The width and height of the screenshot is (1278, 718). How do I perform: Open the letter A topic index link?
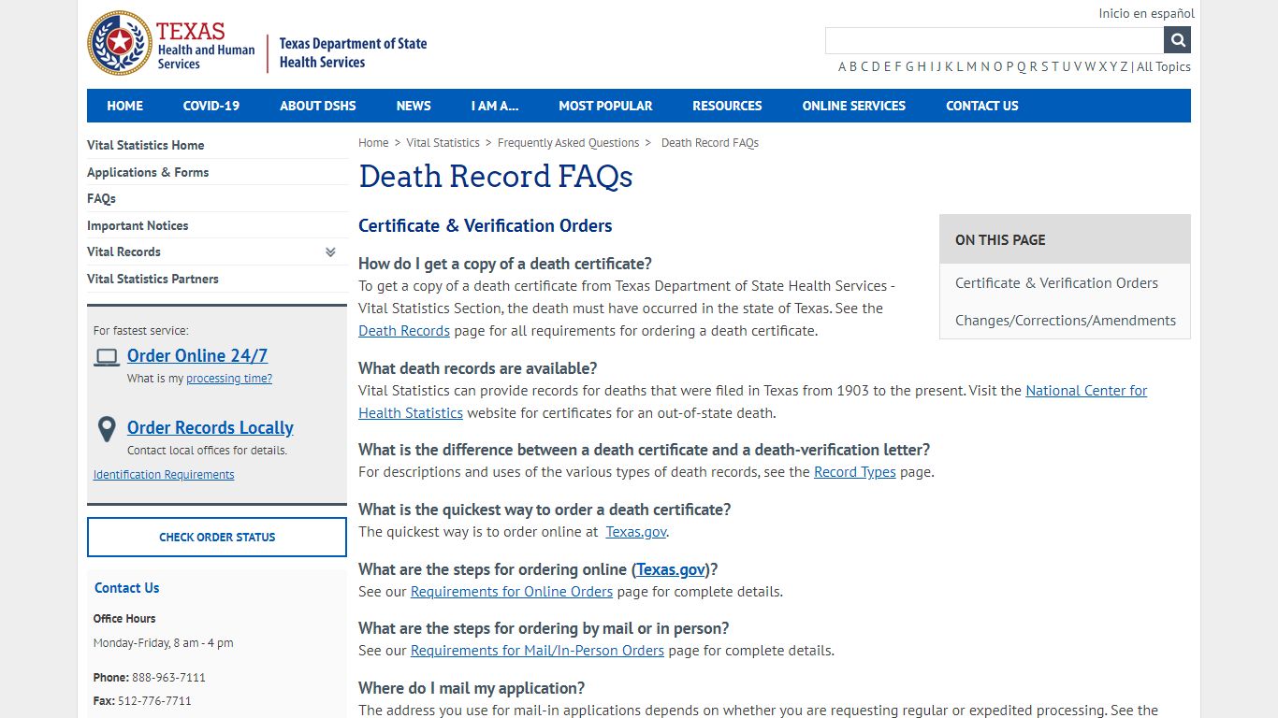(x=842, y=66)
